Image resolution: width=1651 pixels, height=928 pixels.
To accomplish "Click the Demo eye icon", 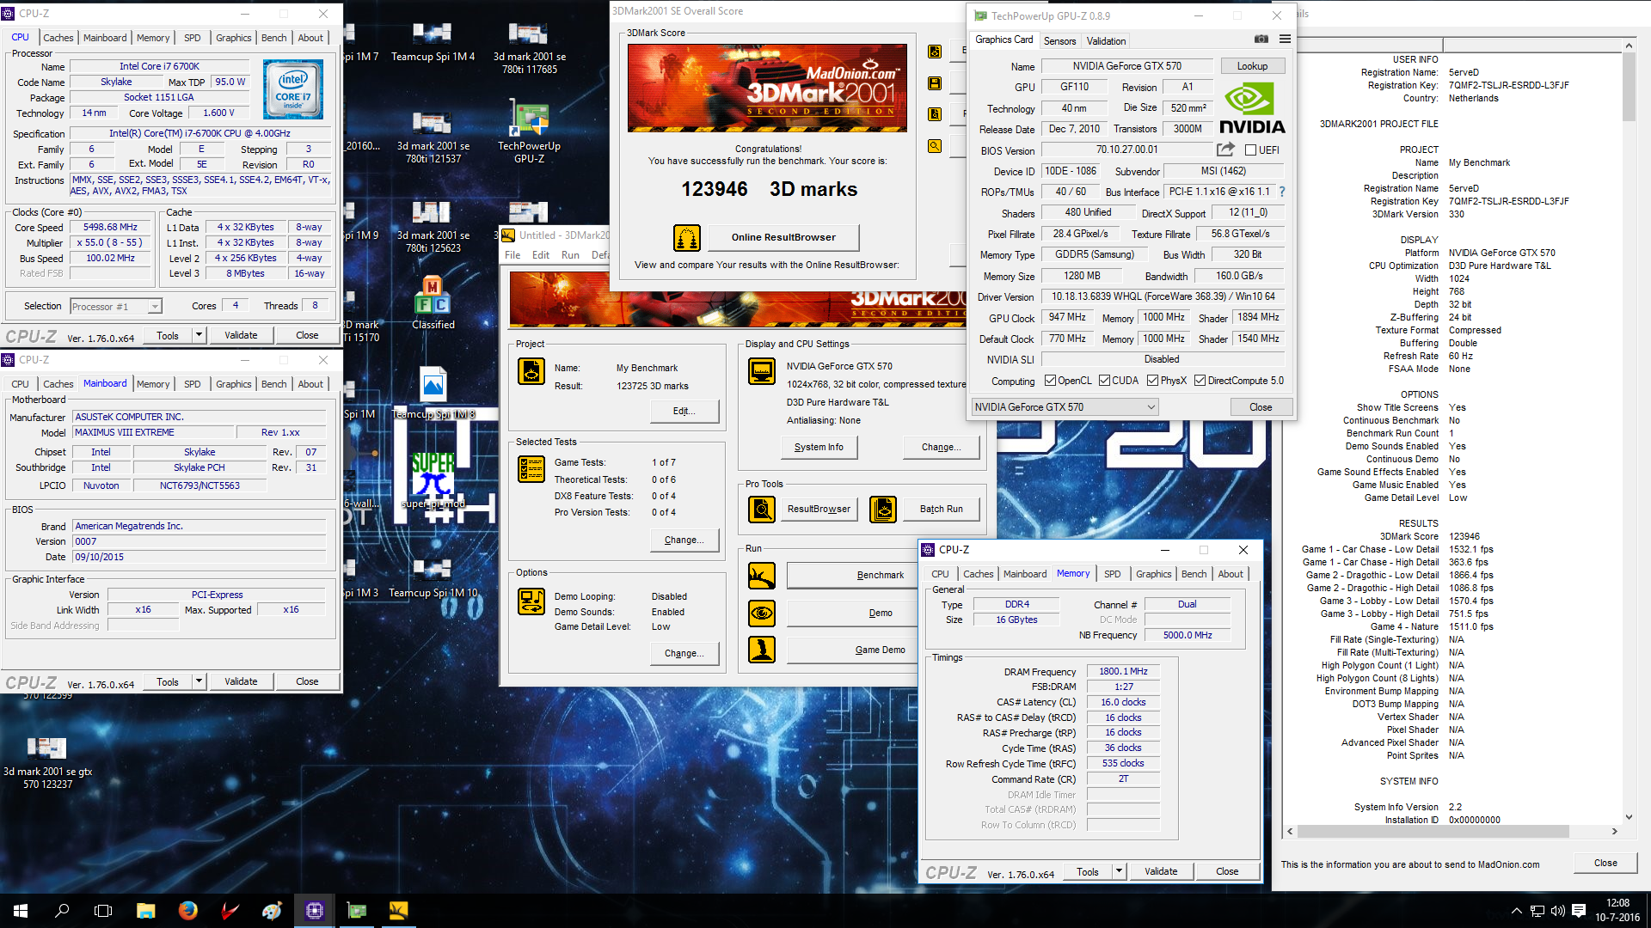I will coord(762,614).
